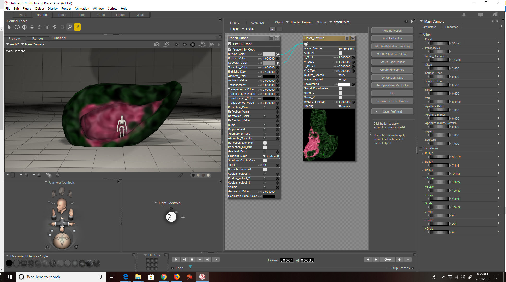Click the Diffuse_Color swatch
The image size is (506, 282).
[269, 54]
